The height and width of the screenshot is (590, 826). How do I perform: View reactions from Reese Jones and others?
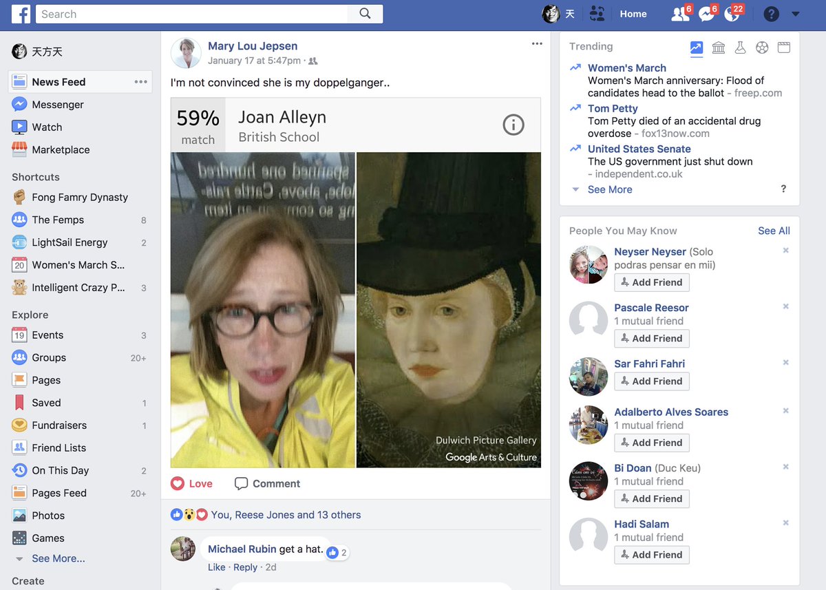(286, 515)
